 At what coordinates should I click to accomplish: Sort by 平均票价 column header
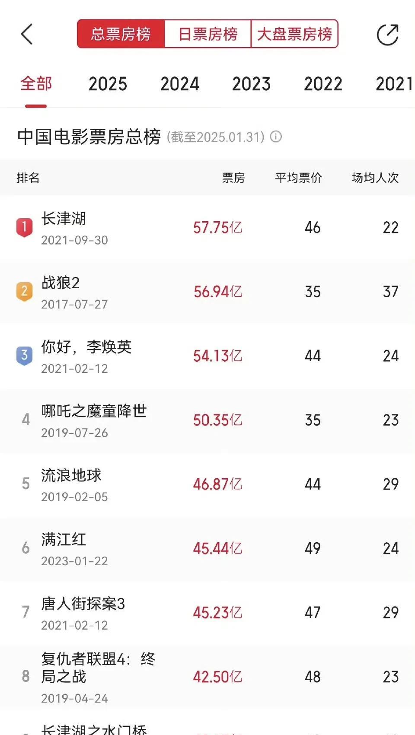click(x=299, y=178)
